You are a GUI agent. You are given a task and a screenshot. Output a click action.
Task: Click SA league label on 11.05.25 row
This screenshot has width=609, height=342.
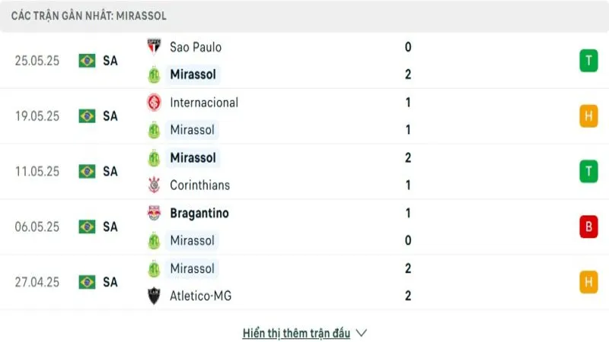click(x=110, y=172)
